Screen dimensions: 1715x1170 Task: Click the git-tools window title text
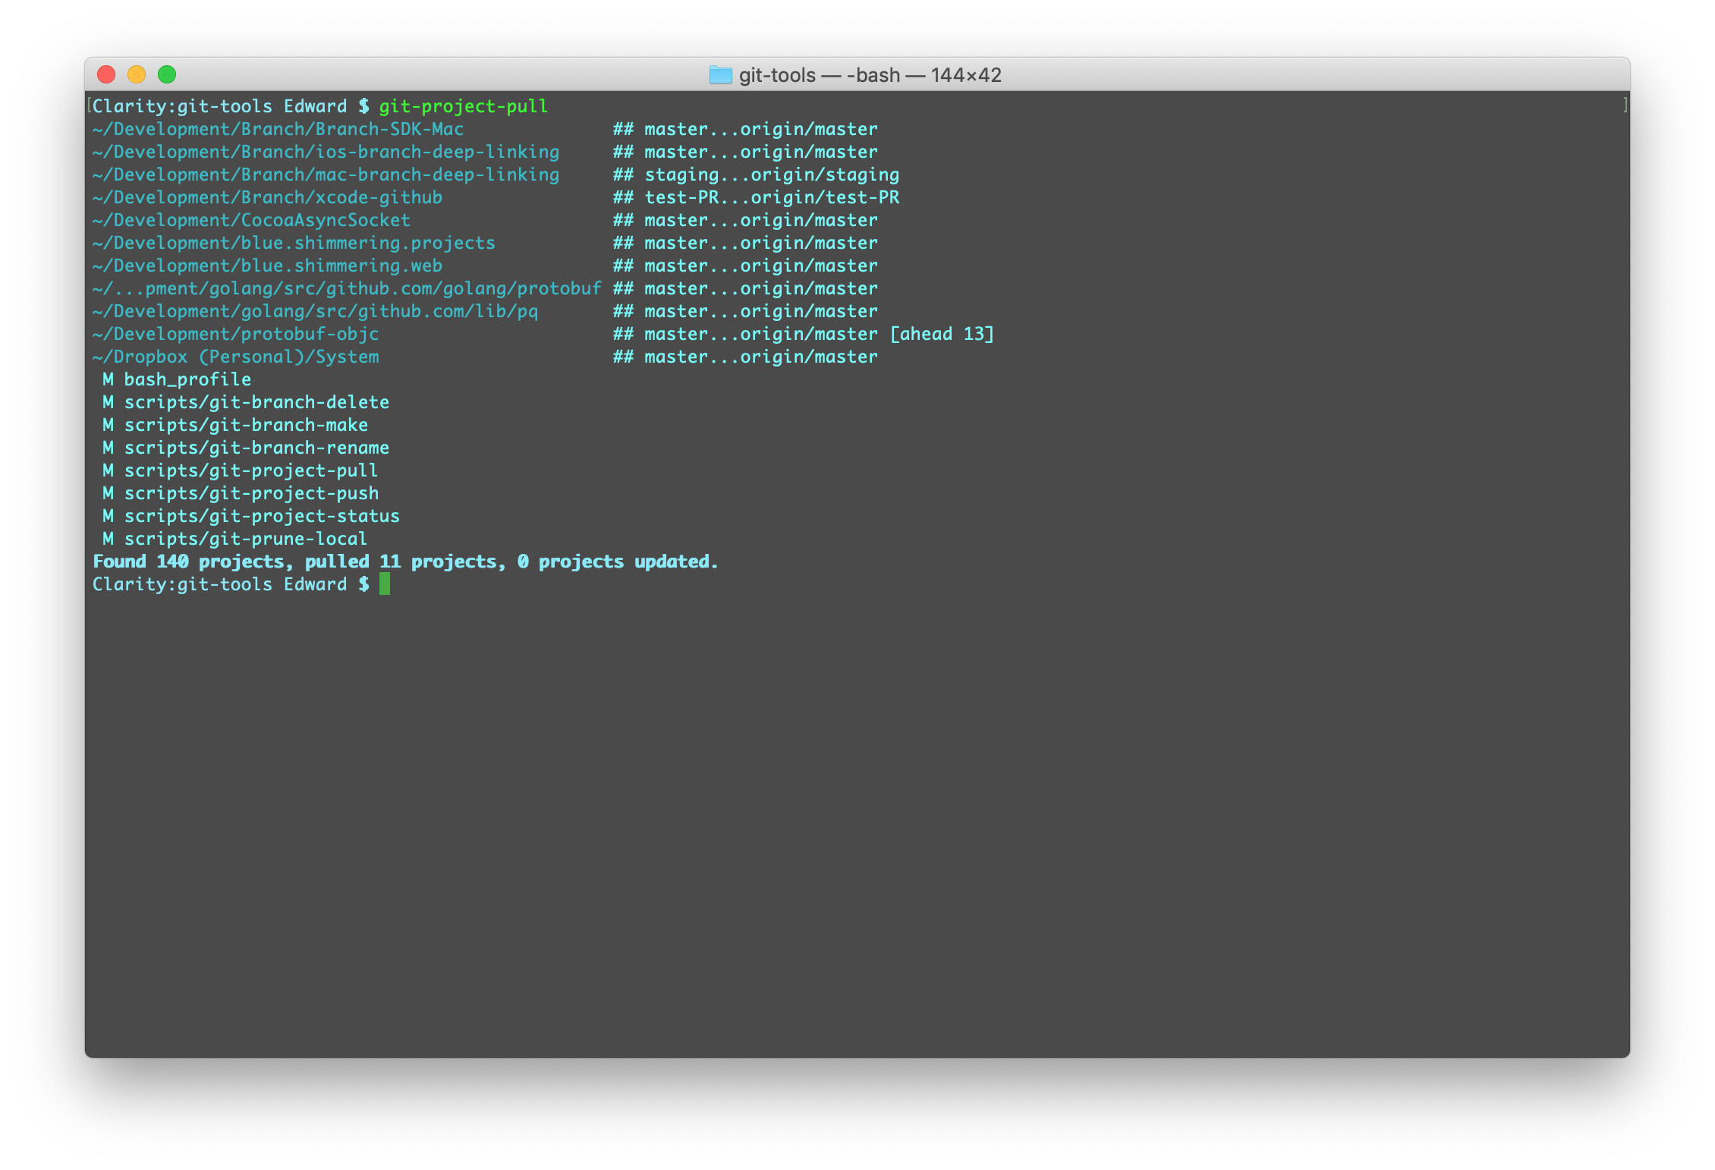870,75
